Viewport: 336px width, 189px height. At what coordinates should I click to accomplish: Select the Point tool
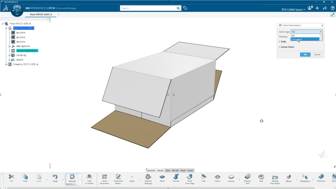coord(132,178)
